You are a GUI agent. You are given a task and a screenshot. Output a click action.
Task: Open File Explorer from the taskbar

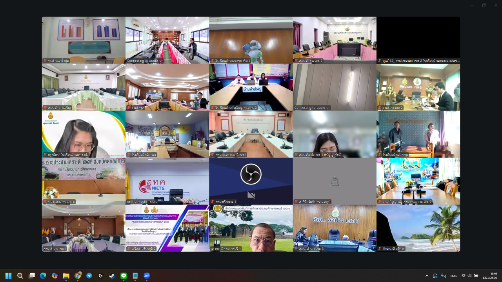[x=66, y=276]
